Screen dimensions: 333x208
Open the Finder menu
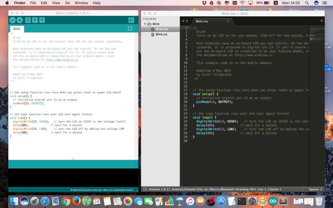coord(20,3)
